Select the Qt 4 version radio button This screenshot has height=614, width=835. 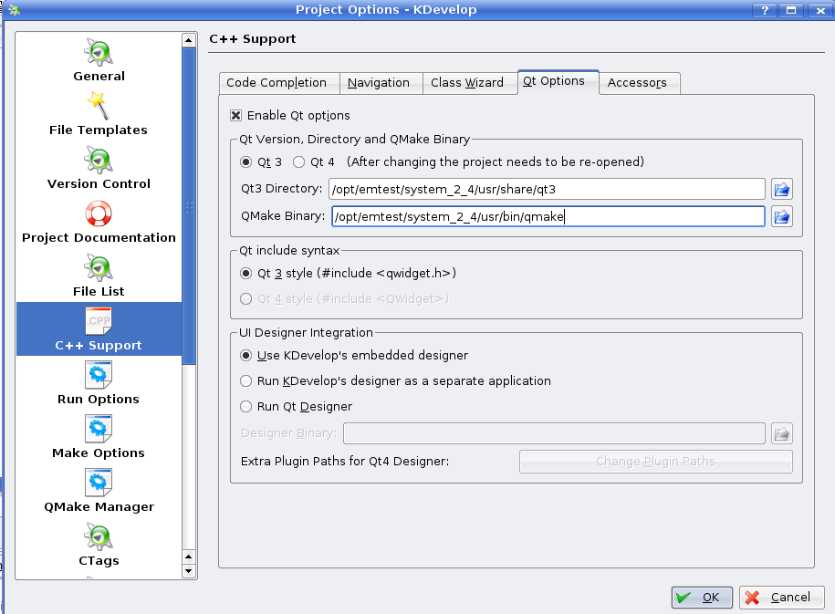298,162
